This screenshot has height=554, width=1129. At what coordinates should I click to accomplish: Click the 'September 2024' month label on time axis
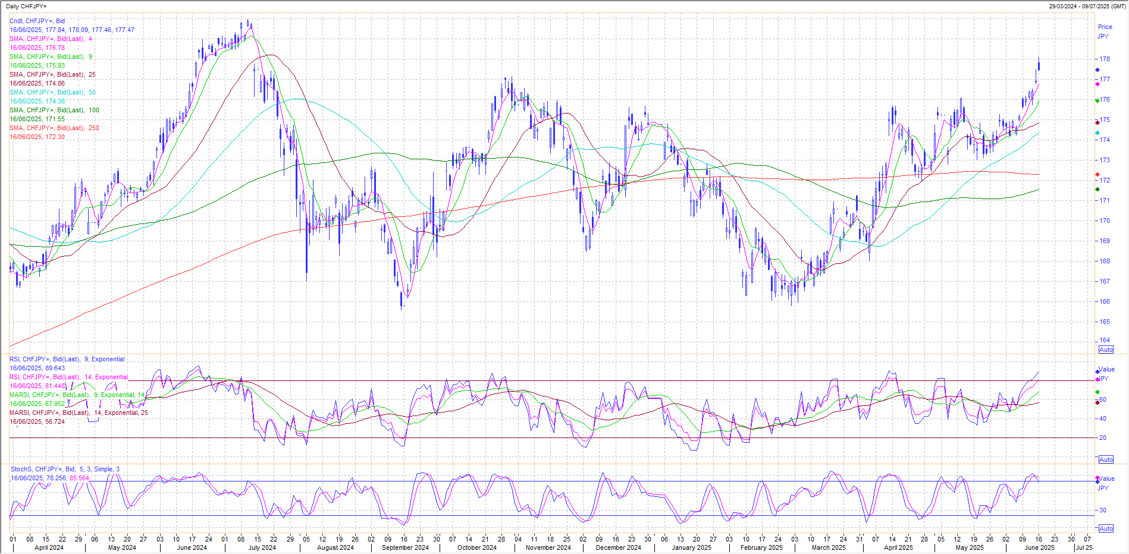coord(405,547)
